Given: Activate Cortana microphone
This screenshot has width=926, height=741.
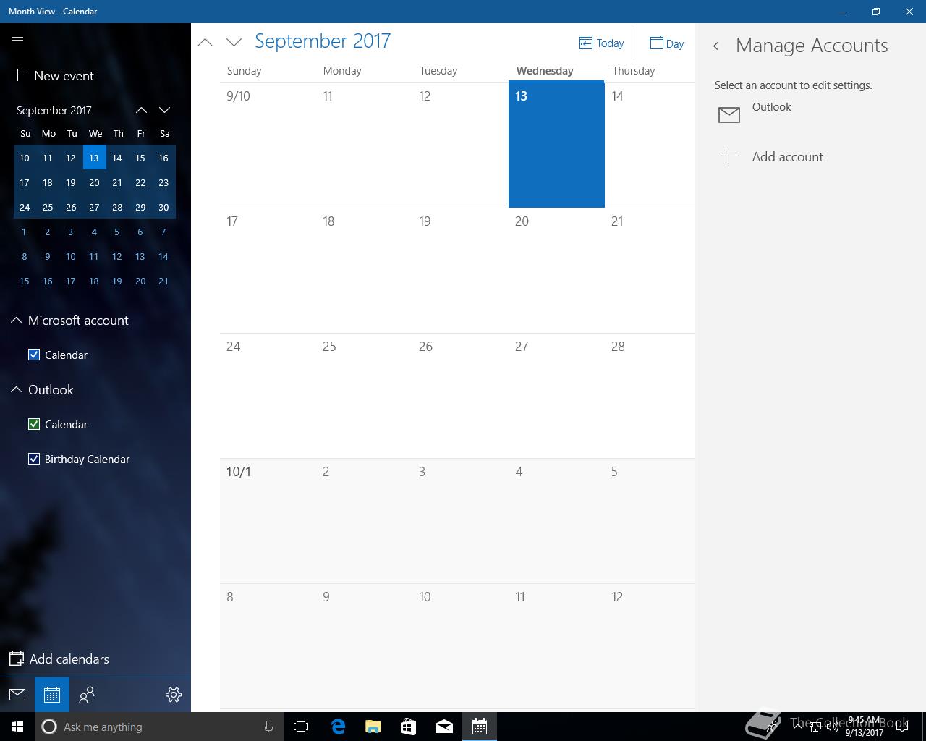Looking at the screenshot, I should coord(268,727).
